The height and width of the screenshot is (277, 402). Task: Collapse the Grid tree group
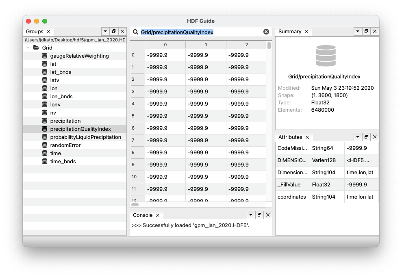coord(28,48)
